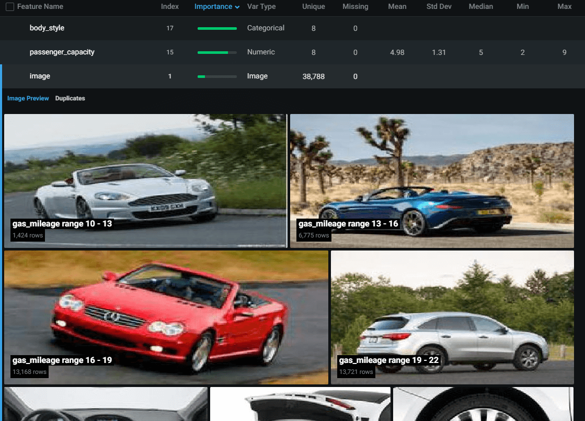This screenshot has height=421, width=585.
Task: Expand the passenger_capacity feature row
Action: [x=293, y=52]
